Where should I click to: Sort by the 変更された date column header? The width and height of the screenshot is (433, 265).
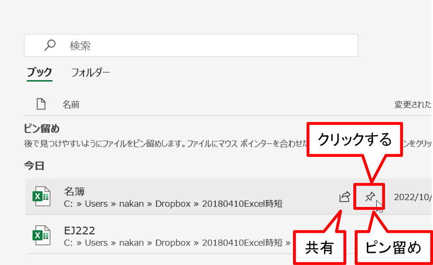point(413,104)
